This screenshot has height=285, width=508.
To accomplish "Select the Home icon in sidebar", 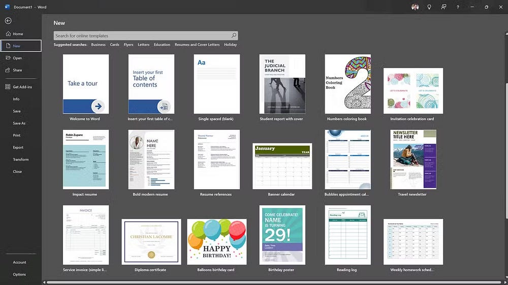I will coord(8,33).
